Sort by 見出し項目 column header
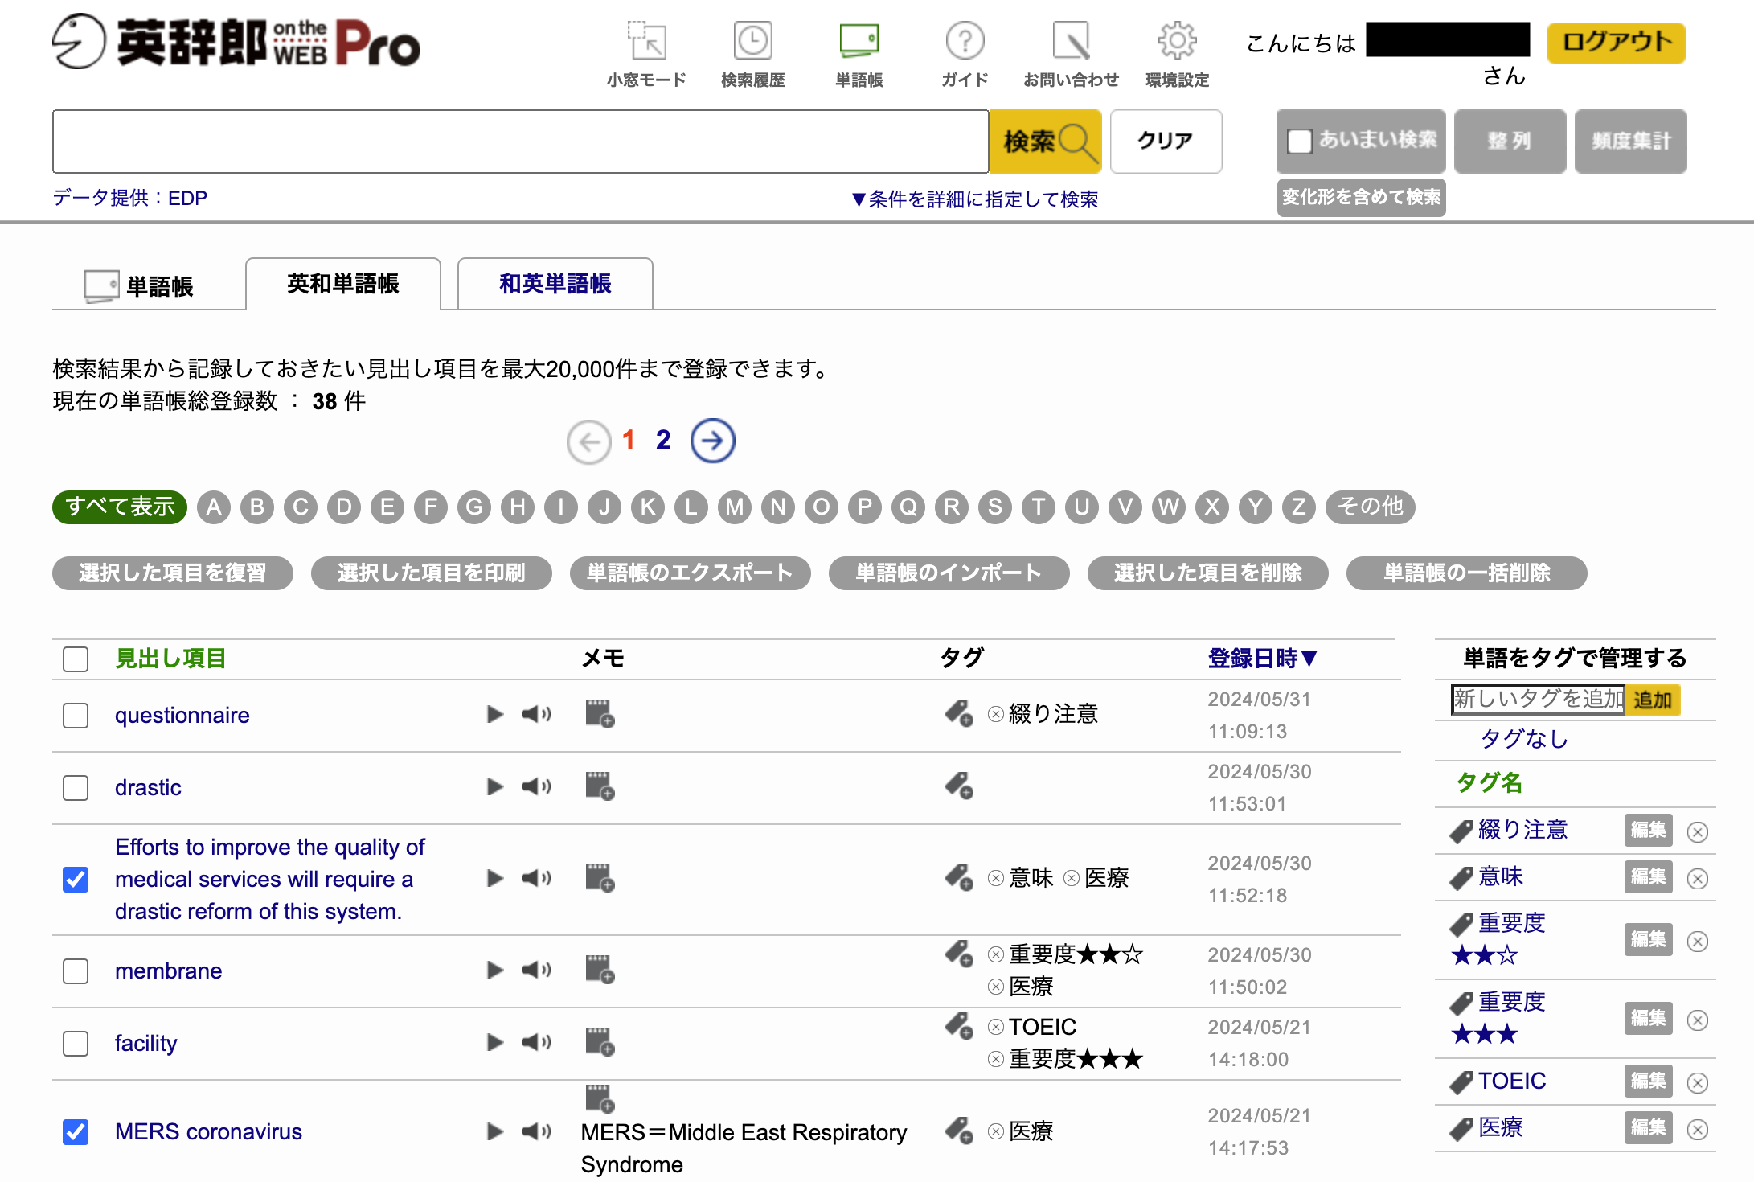The image size is (1754, 1182). (x=170, y=659)
